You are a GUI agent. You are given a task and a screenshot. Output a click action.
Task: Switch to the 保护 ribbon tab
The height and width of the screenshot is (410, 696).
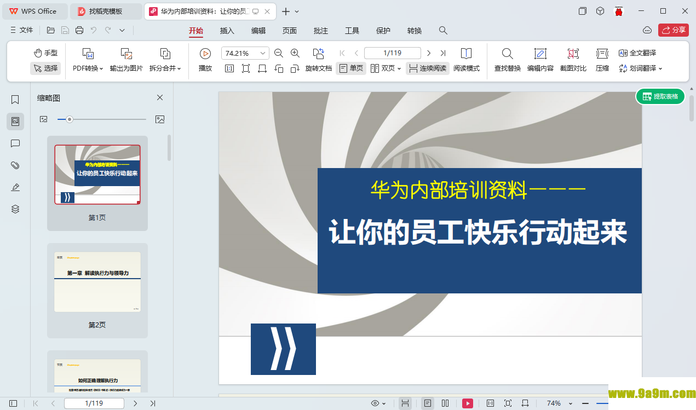(383, 31)
